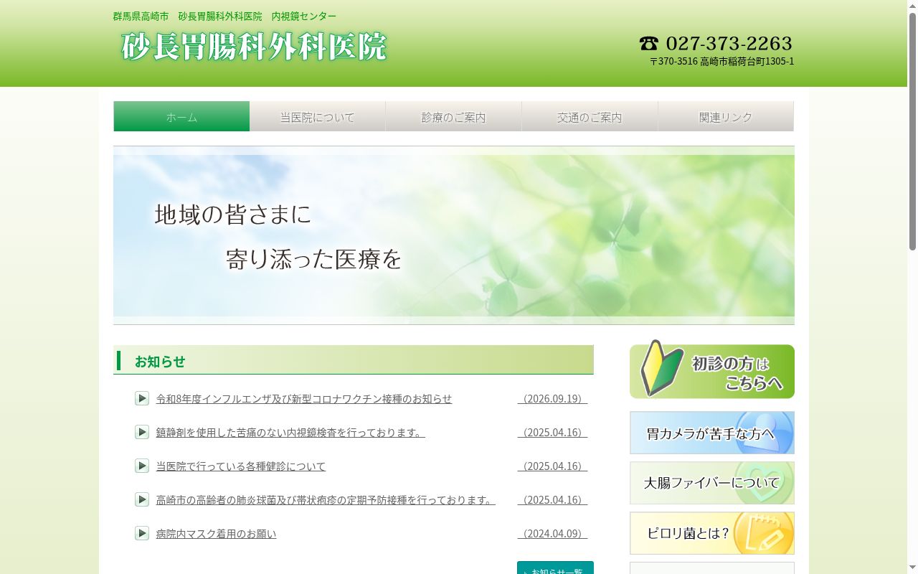The image size is (918, 574).
Task: Click the arrow icon beside 鎮静剤 notice
Action: coord(142,432)
